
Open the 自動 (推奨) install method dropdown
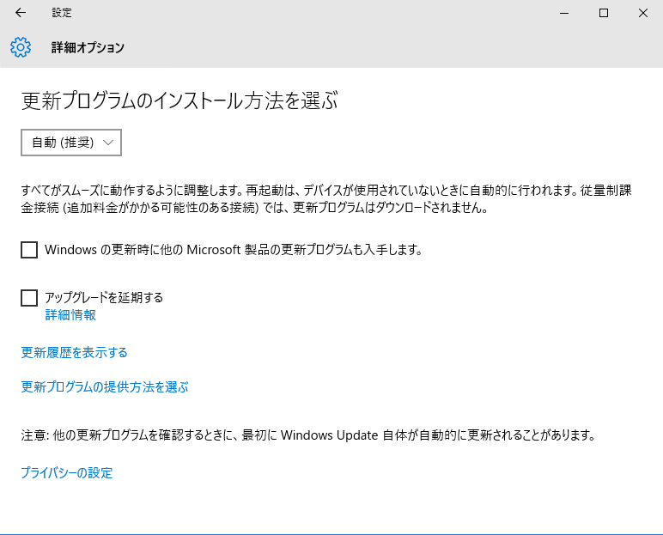point(71,143)
